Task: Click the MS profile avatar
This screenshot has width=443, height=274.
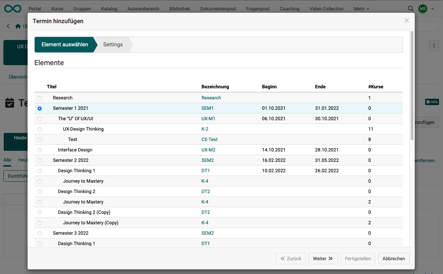Action: (x=423, y=9)
